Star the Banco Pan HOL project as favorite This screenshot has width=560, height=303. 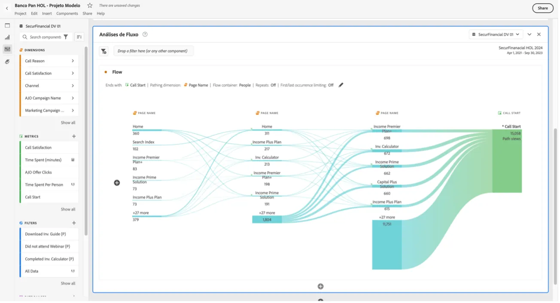point(90,6)
